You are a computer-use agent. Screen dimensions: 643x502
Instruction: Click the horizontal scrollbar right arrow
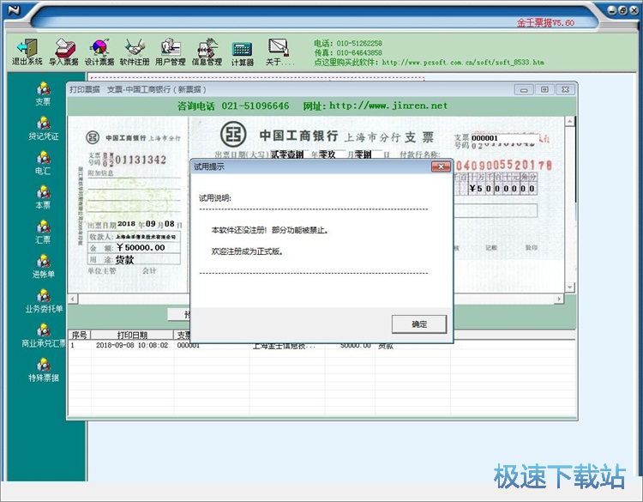[x=558, y=299]
